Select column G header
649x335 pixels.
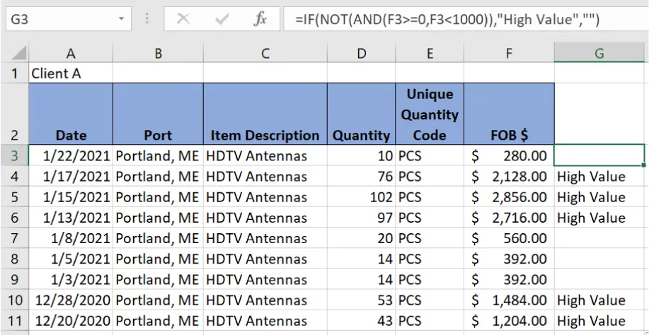pos(599,54)
